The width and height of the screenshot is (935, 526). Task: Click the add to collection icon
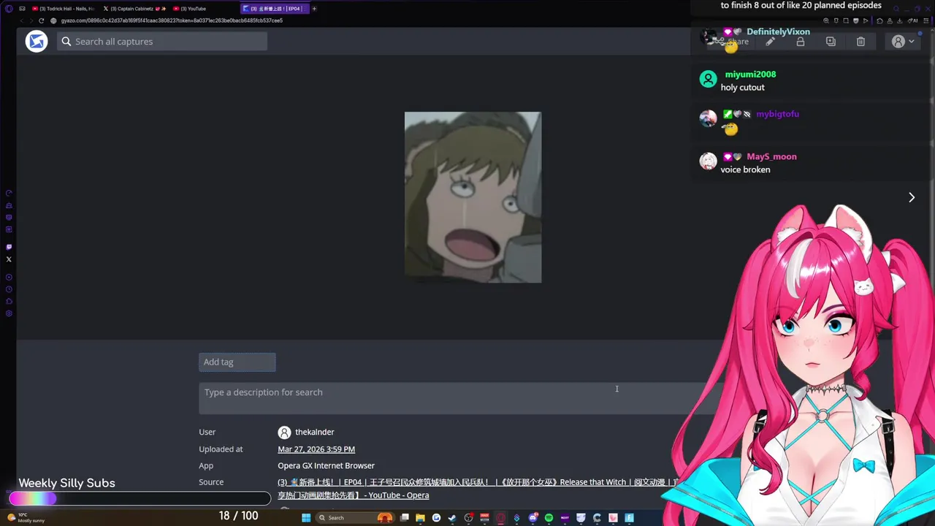[831, 42]
